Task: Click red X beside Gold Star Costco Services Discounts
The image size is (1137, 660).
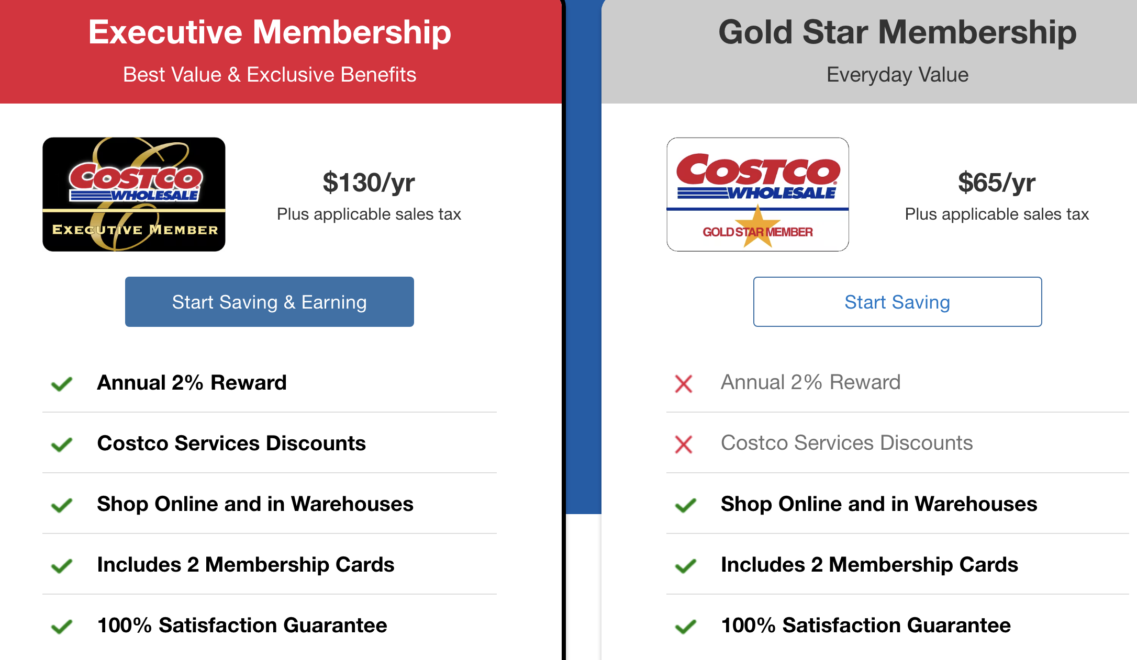Action: click(684, 445)
